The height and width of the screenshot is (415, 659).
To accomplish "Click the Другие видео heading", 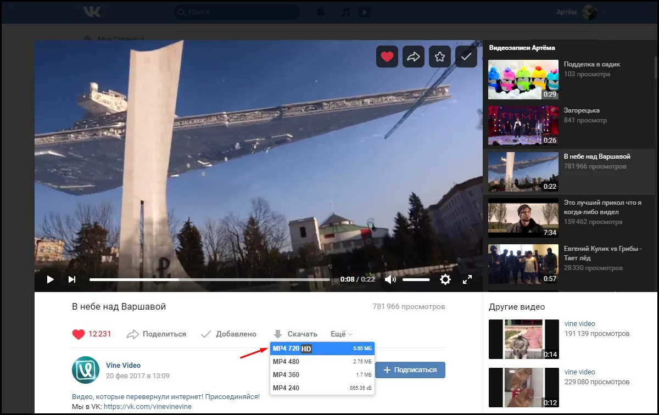I will pos(517,306).
